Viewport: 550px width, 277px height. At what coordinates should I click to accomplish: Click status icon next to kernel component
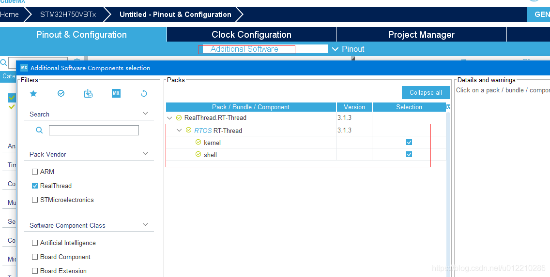pyautogui.click(x=198, y=142)
